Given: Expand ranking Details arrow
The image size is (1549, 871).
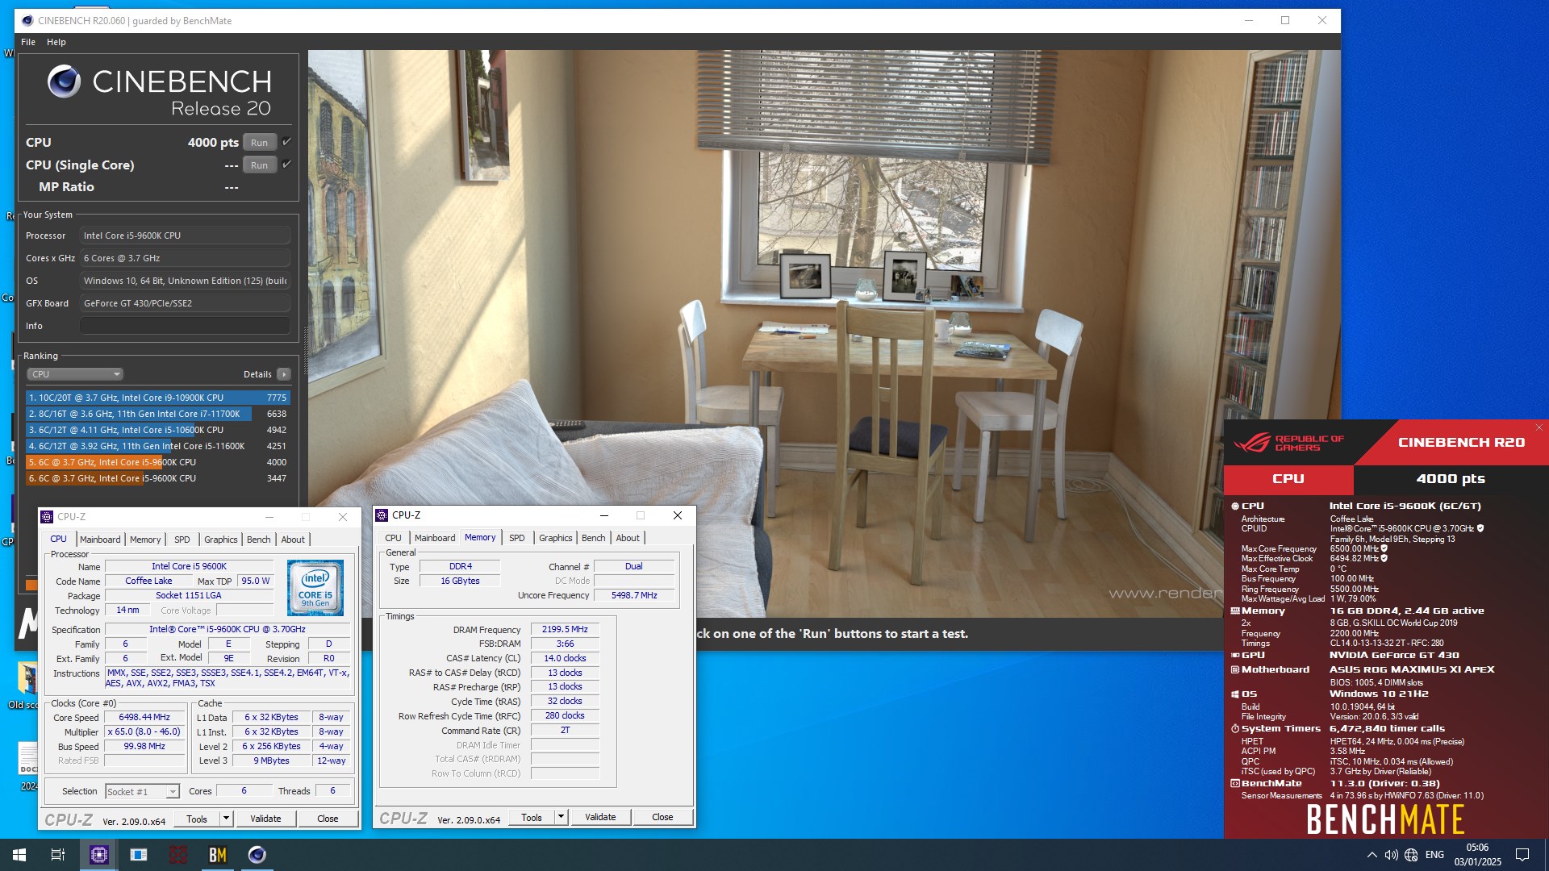Looking at the screenshot, I should pyautogui.click(x=284, y=374).
